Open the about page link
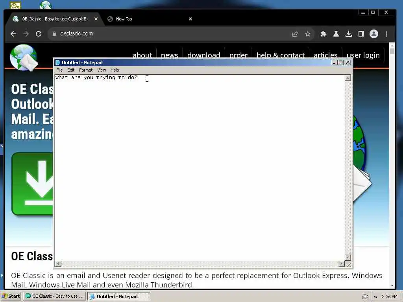Viewport: 403px width, 302px height. 142,55
